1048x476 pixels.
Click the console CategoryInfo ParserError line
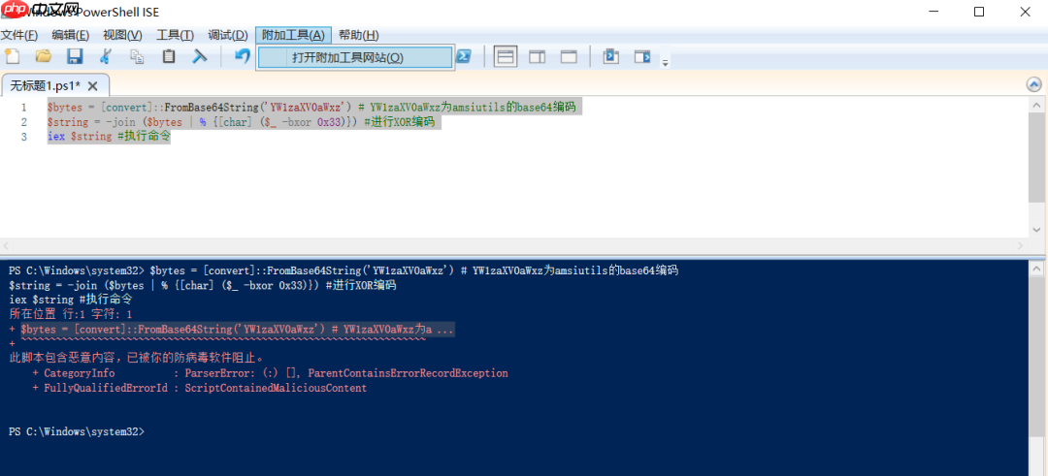pyautogui.click(x=270, y=373)
